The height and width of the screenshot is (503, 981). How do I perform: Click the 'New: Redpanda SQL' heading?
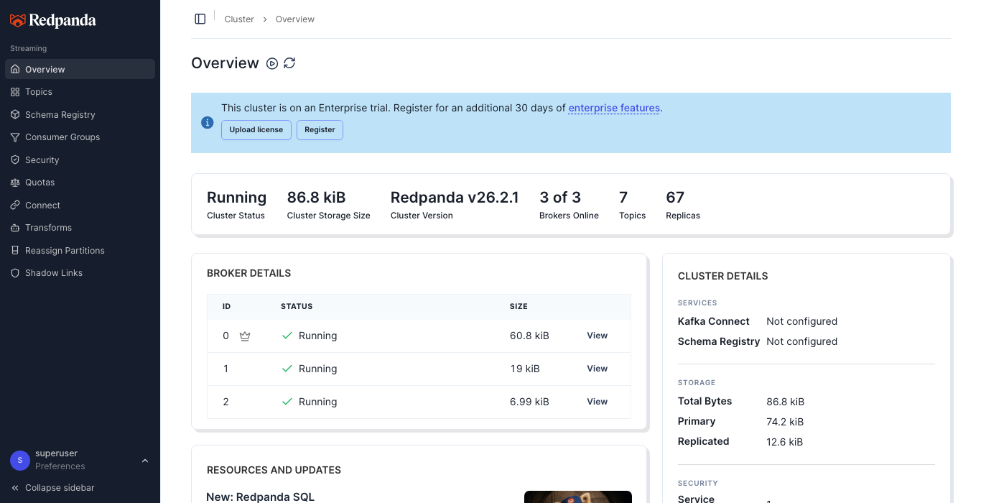point(260,497)
